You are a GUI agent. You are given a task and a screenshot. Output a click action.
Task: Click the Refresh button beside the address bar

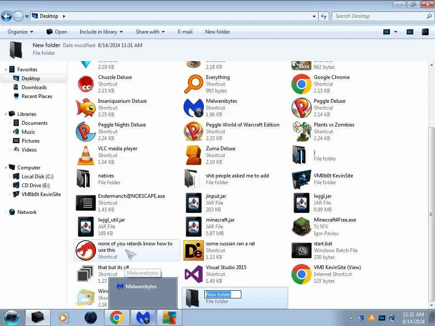(324, 16)
